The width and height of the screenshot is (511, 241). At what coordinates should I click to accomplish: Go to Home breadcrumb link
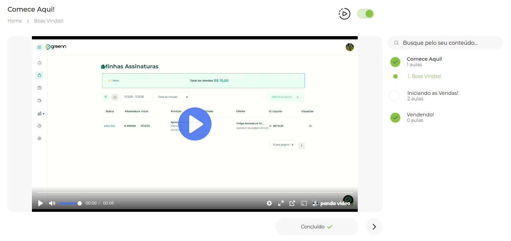[15, 21]
